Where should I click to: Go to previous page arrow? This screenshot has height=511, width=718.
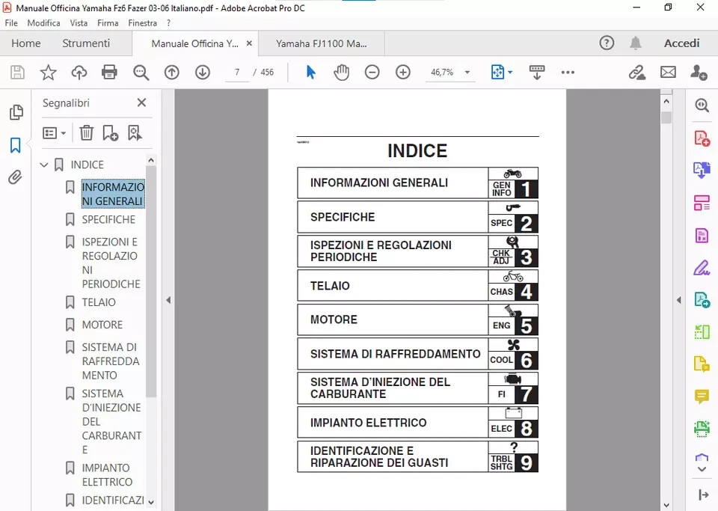point(172,73)
